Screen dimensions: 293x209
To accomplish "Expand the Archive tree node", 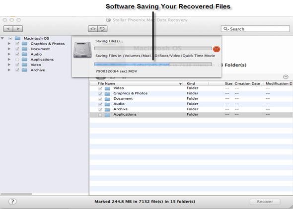I will pyautogui.click(x=9, y=70).
